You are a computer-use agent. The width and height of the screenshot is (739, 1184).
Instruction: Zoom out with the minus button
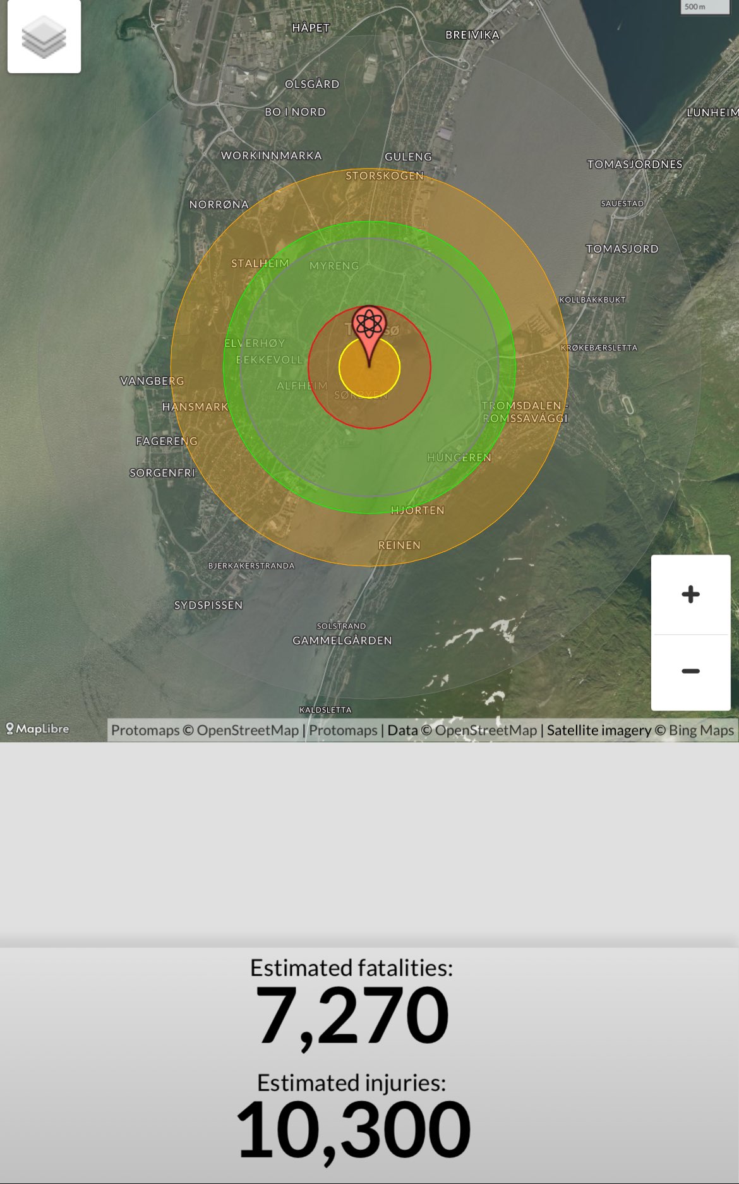690,671
